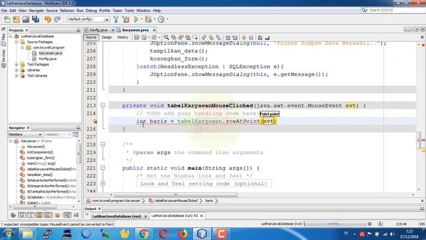Open the Services side tab
Screen dimensions: 426x240
3,59
